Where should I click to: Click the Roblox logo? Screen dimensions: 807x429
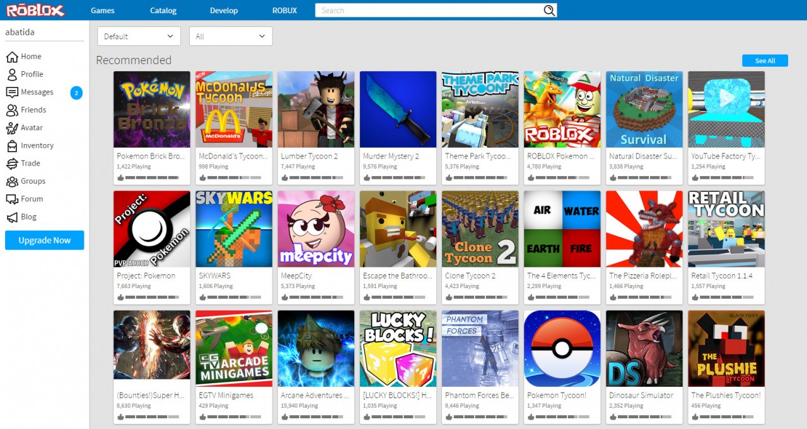36,10
